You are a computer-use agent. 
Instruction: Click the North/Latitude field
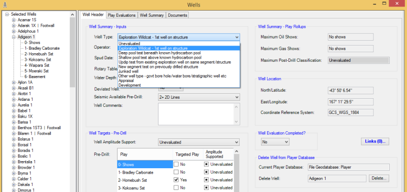(351, 91)
